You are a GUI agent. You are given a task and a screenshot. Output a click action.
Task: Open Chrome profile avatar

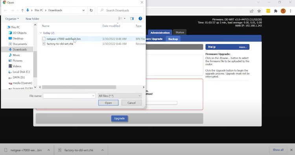pos(283,11)
